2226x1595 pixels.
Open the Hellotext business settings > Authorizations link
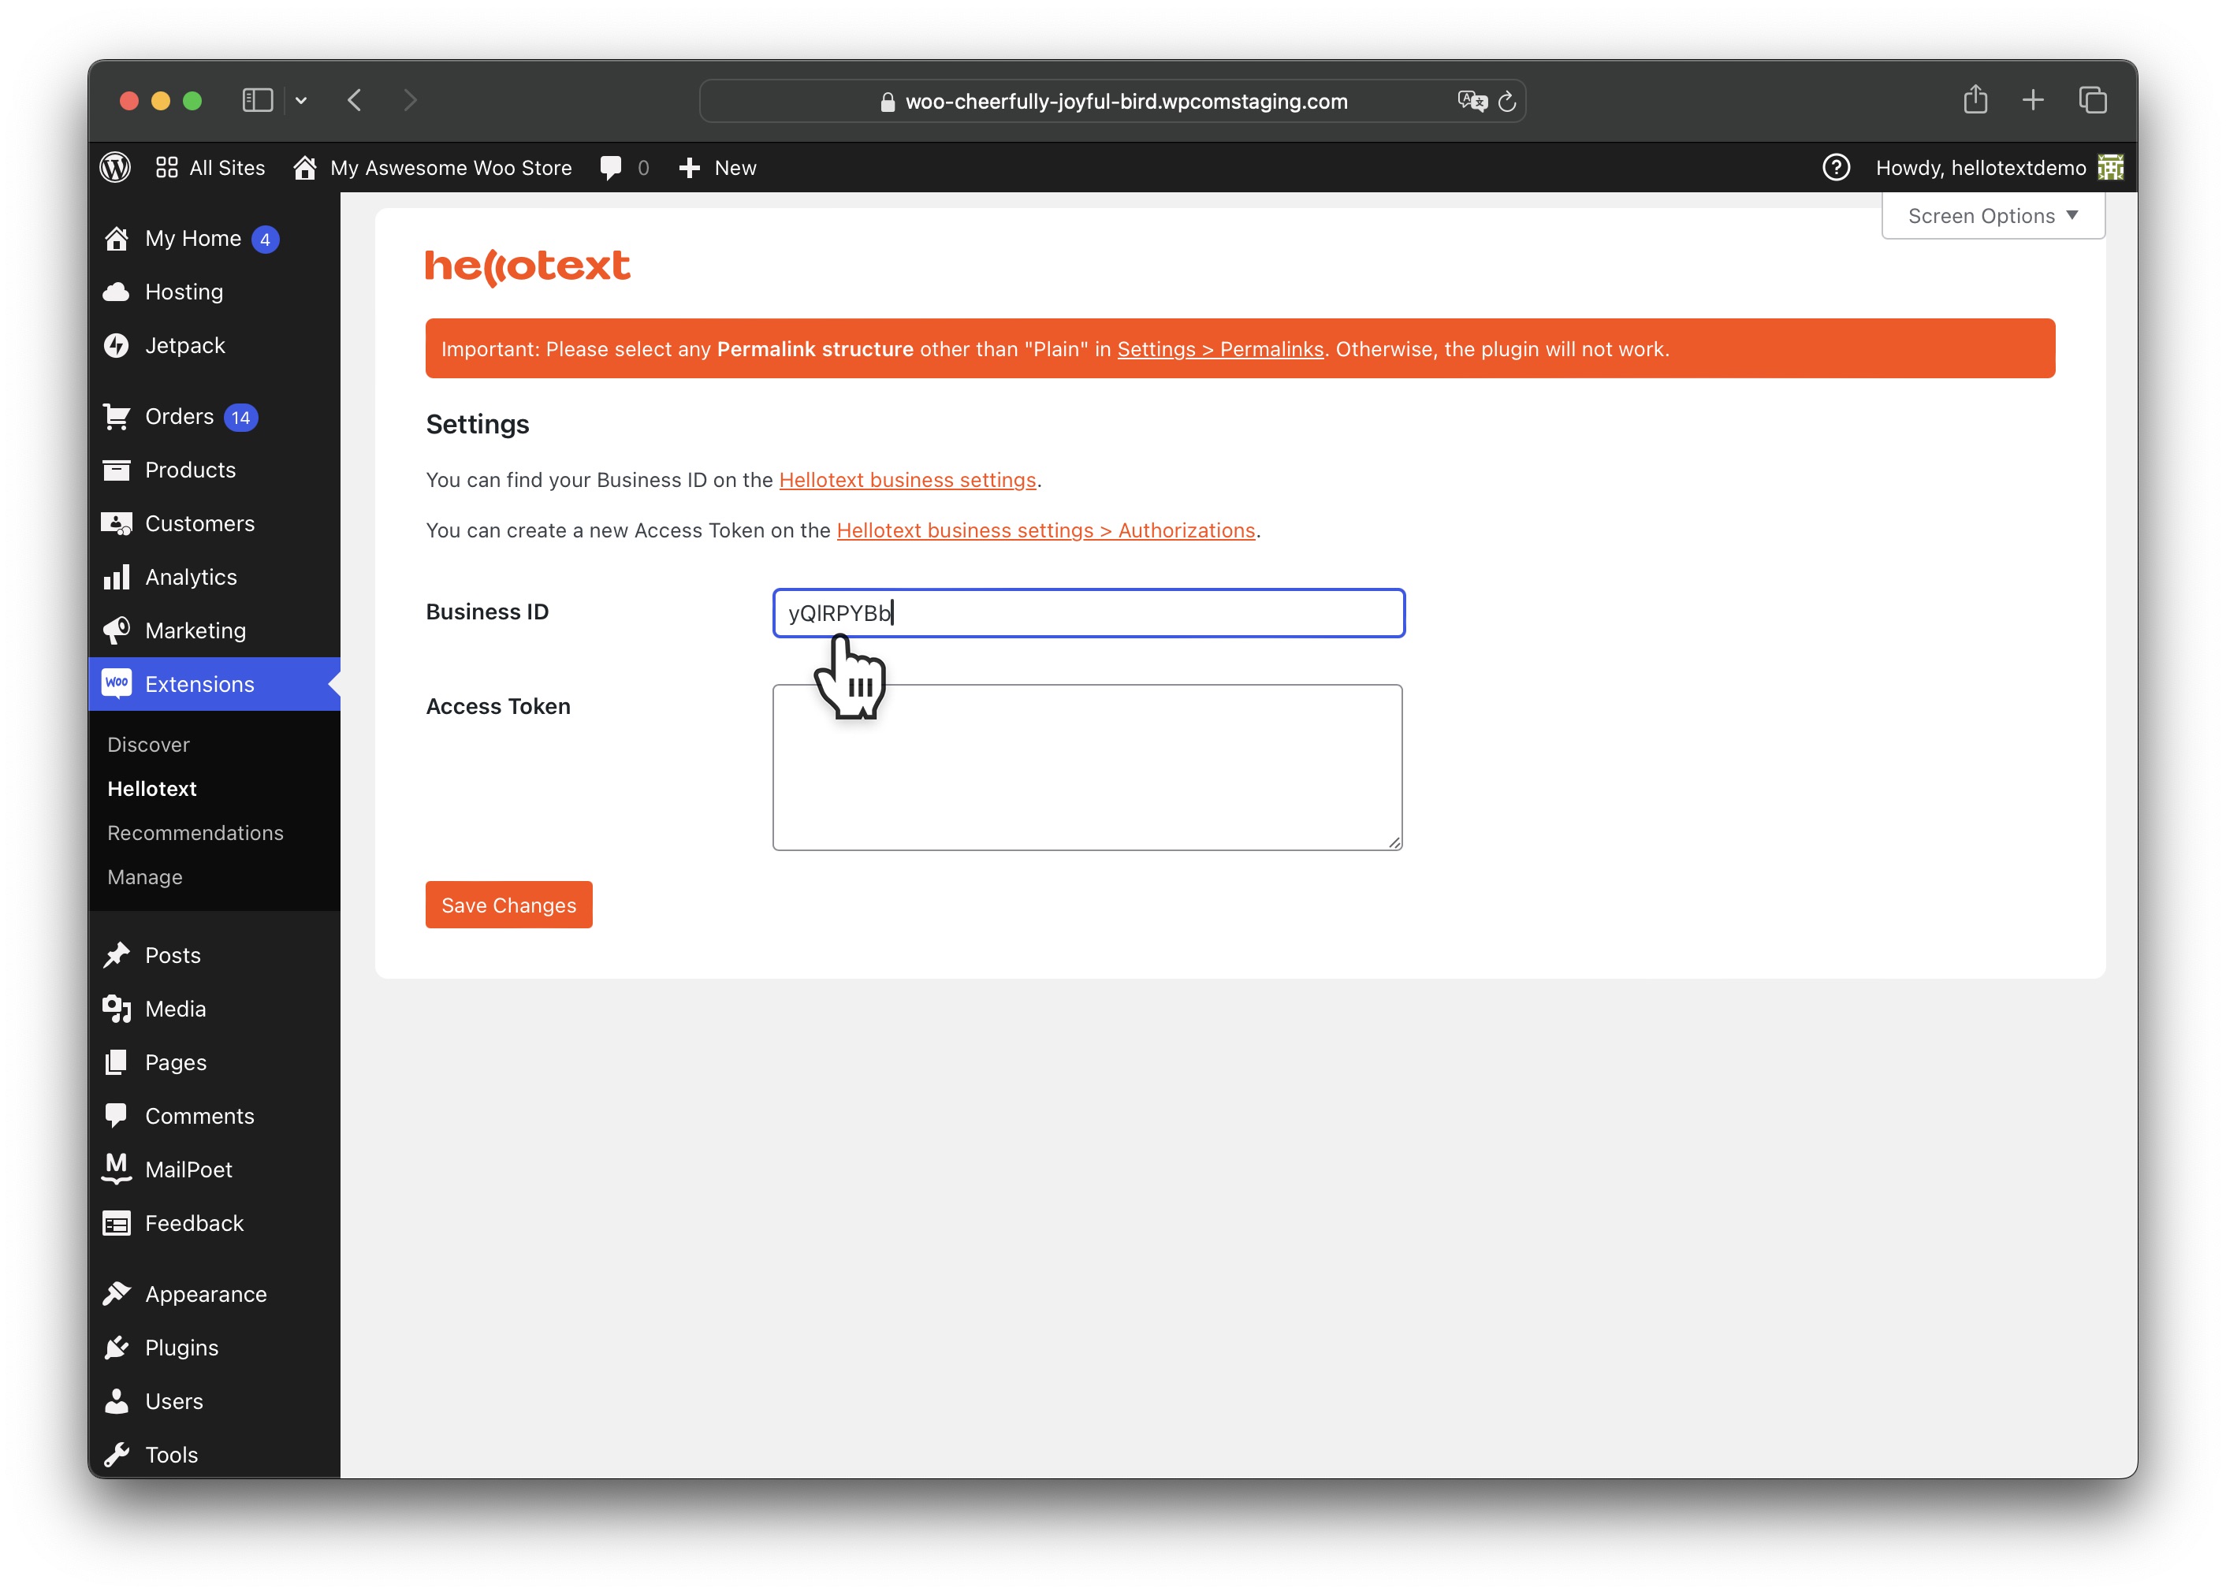(1045, 530)
